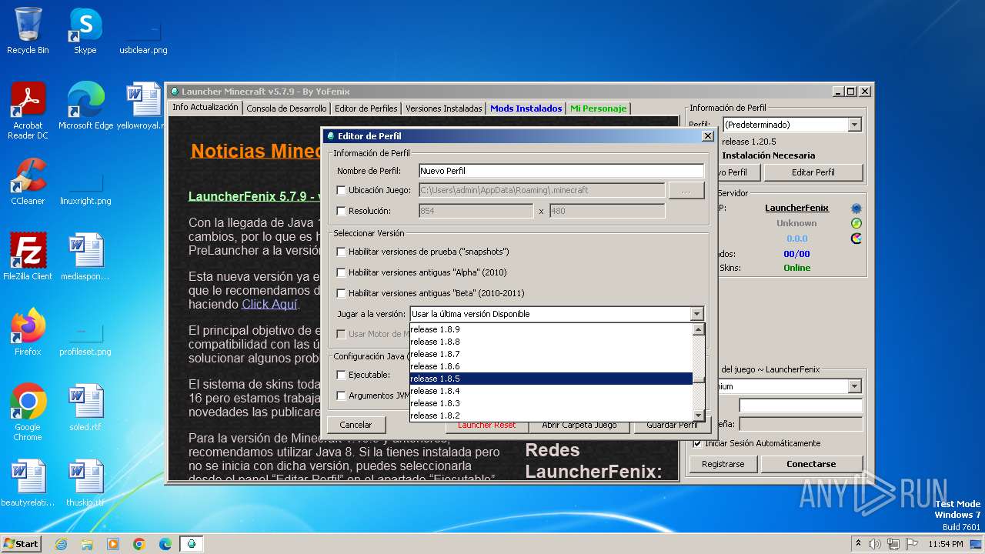The image size is (985, 554).
Task: Select Launcher Minecraft taskbar button
Action: [192, 544]
